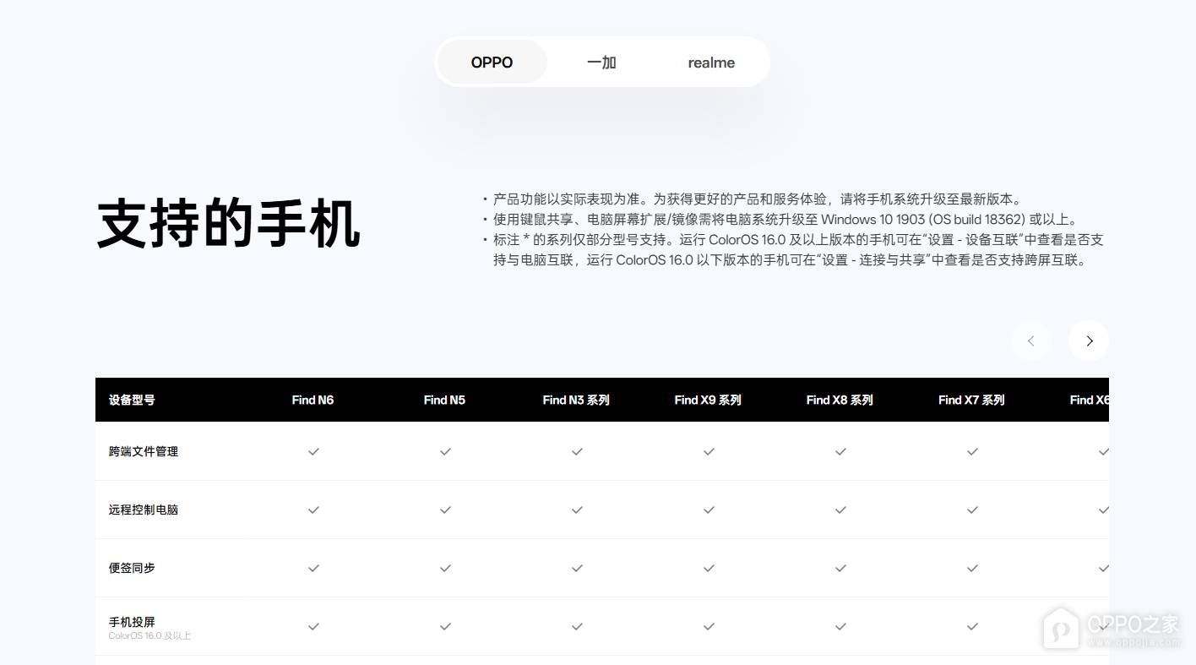Viewport: 1196px width, 665px height.
Task: Click the 支持的手机 heading
Action: coord(229,224)
